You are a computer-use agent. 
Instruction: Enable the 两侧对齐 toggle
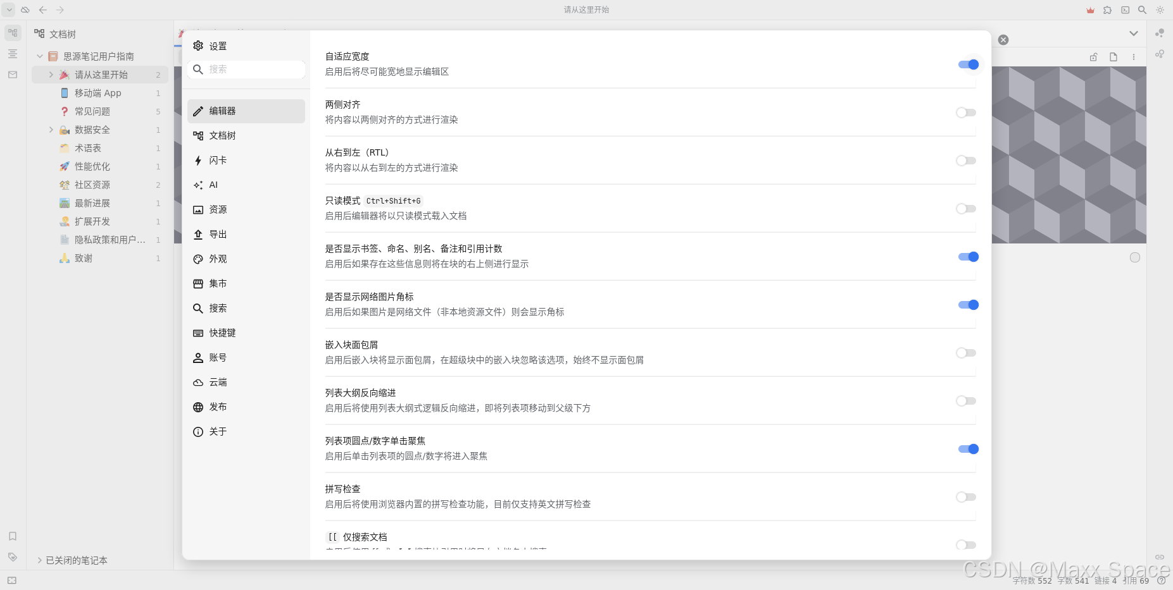click(x=966, y=113)
